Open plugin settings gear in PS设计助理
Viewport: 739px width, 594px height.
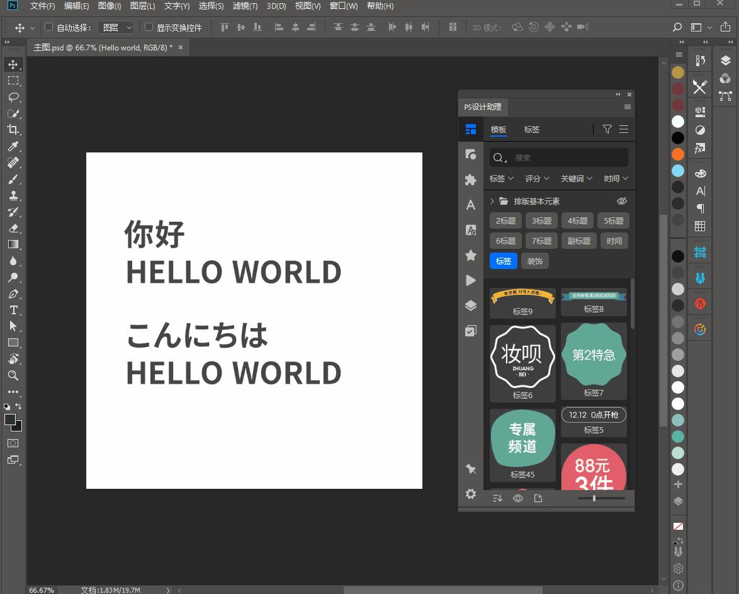(470, 494)
